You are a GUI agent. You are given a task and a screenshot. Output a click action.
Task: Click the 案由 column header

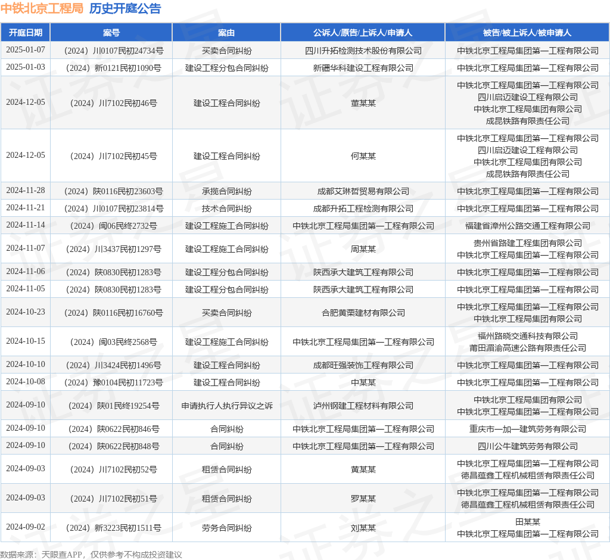(226, 33)
